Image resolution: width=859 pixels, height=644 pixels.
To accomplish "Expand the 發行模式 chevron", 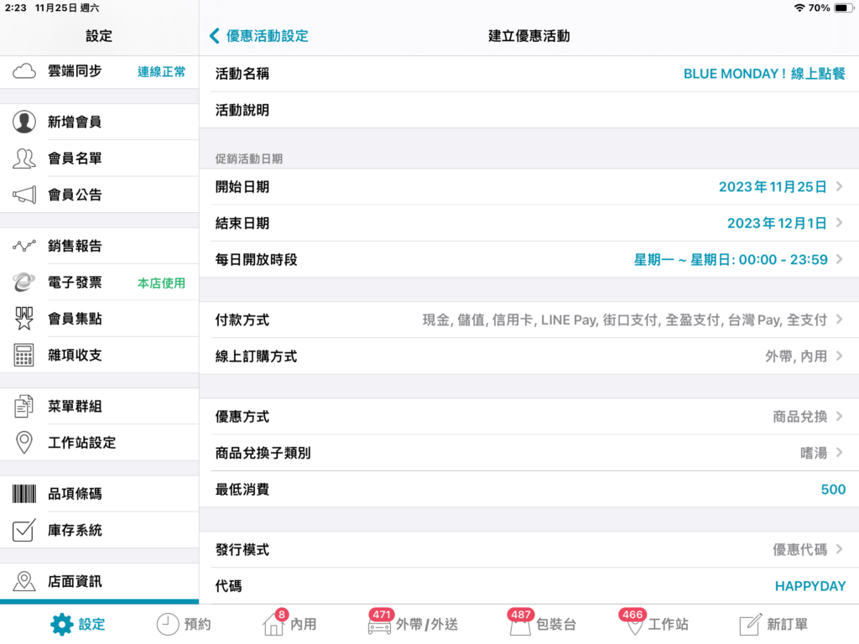I will pyautogui.click(x=839, y=549).
